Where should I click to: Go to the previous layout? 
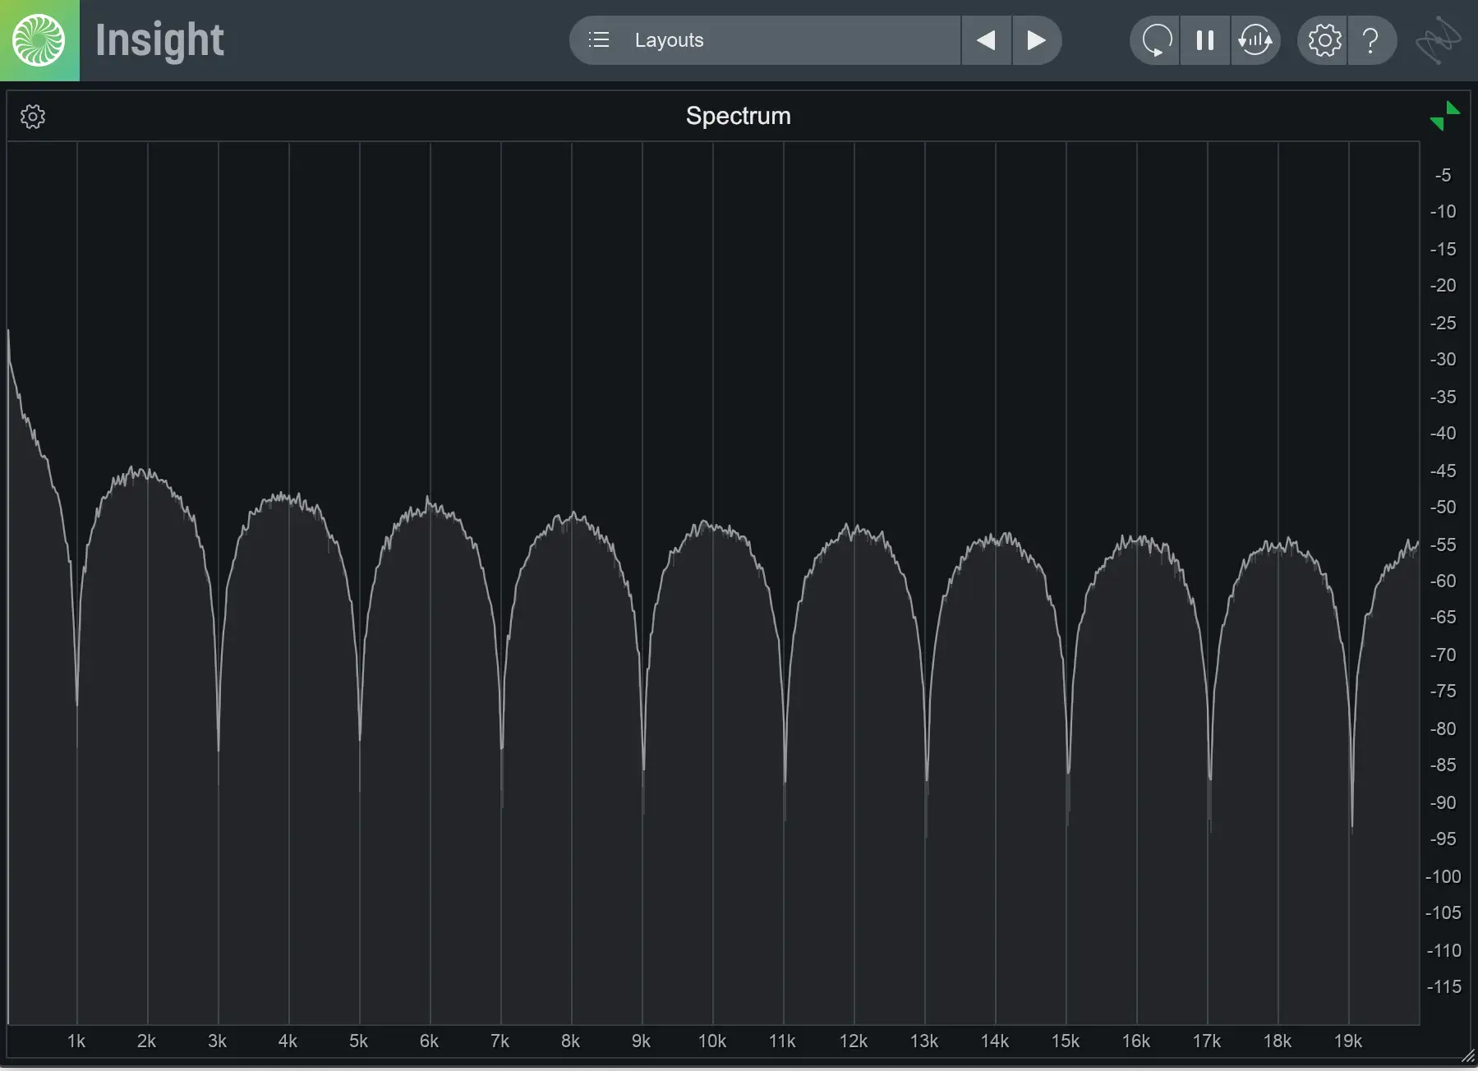click(x=986, y=40)
